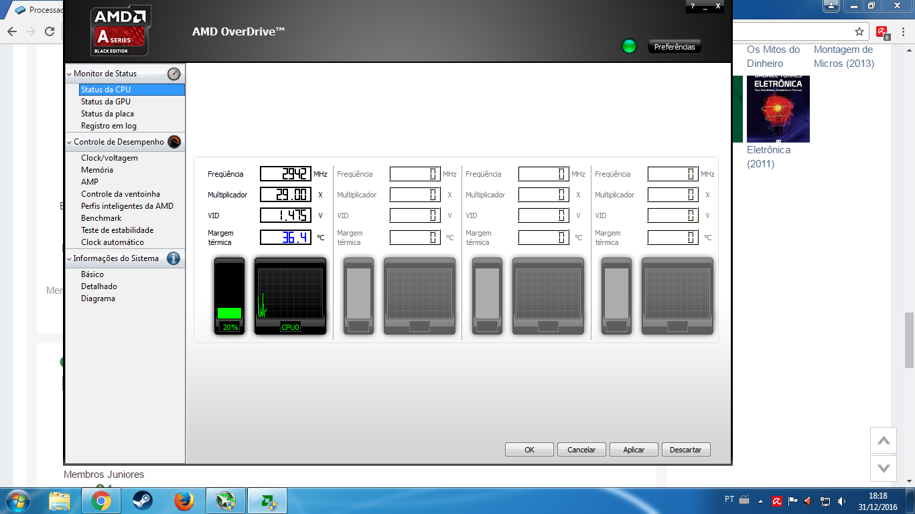The height and width of the screenshot is (514, 915).
Task: Click the Aplicar button
Action: pos(634,450)
